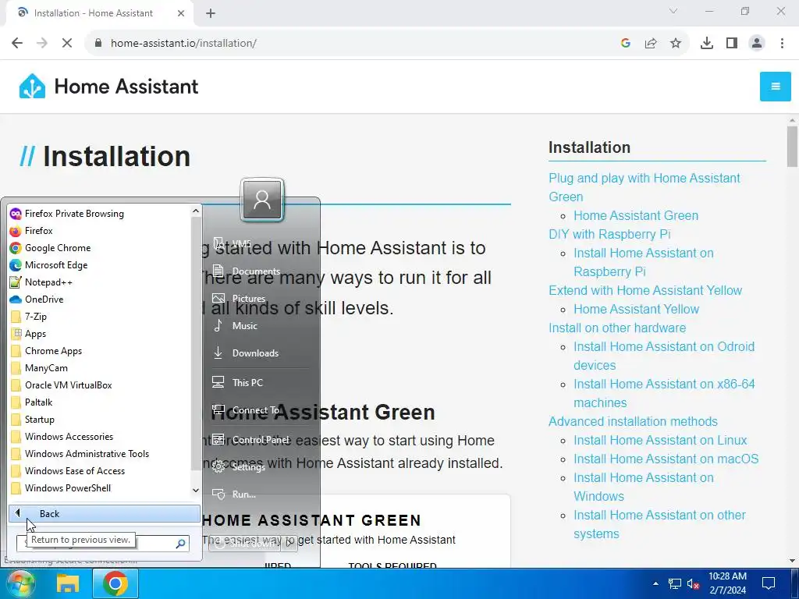This screenshot has height=599, width=799.
Task: Open Control Panel from the start menu
Action: 260,440
